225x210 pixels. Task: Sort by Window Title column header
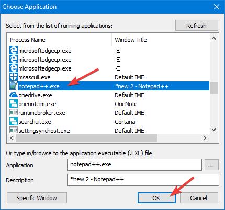[161, 40]
